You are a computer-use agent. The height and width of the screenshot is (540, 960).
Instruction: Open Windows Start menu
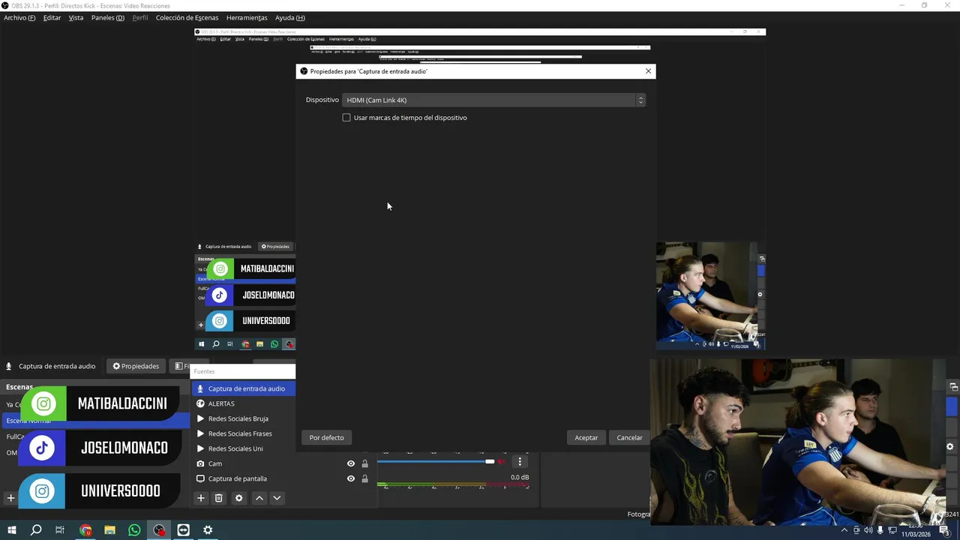click(x=11, y=530)
